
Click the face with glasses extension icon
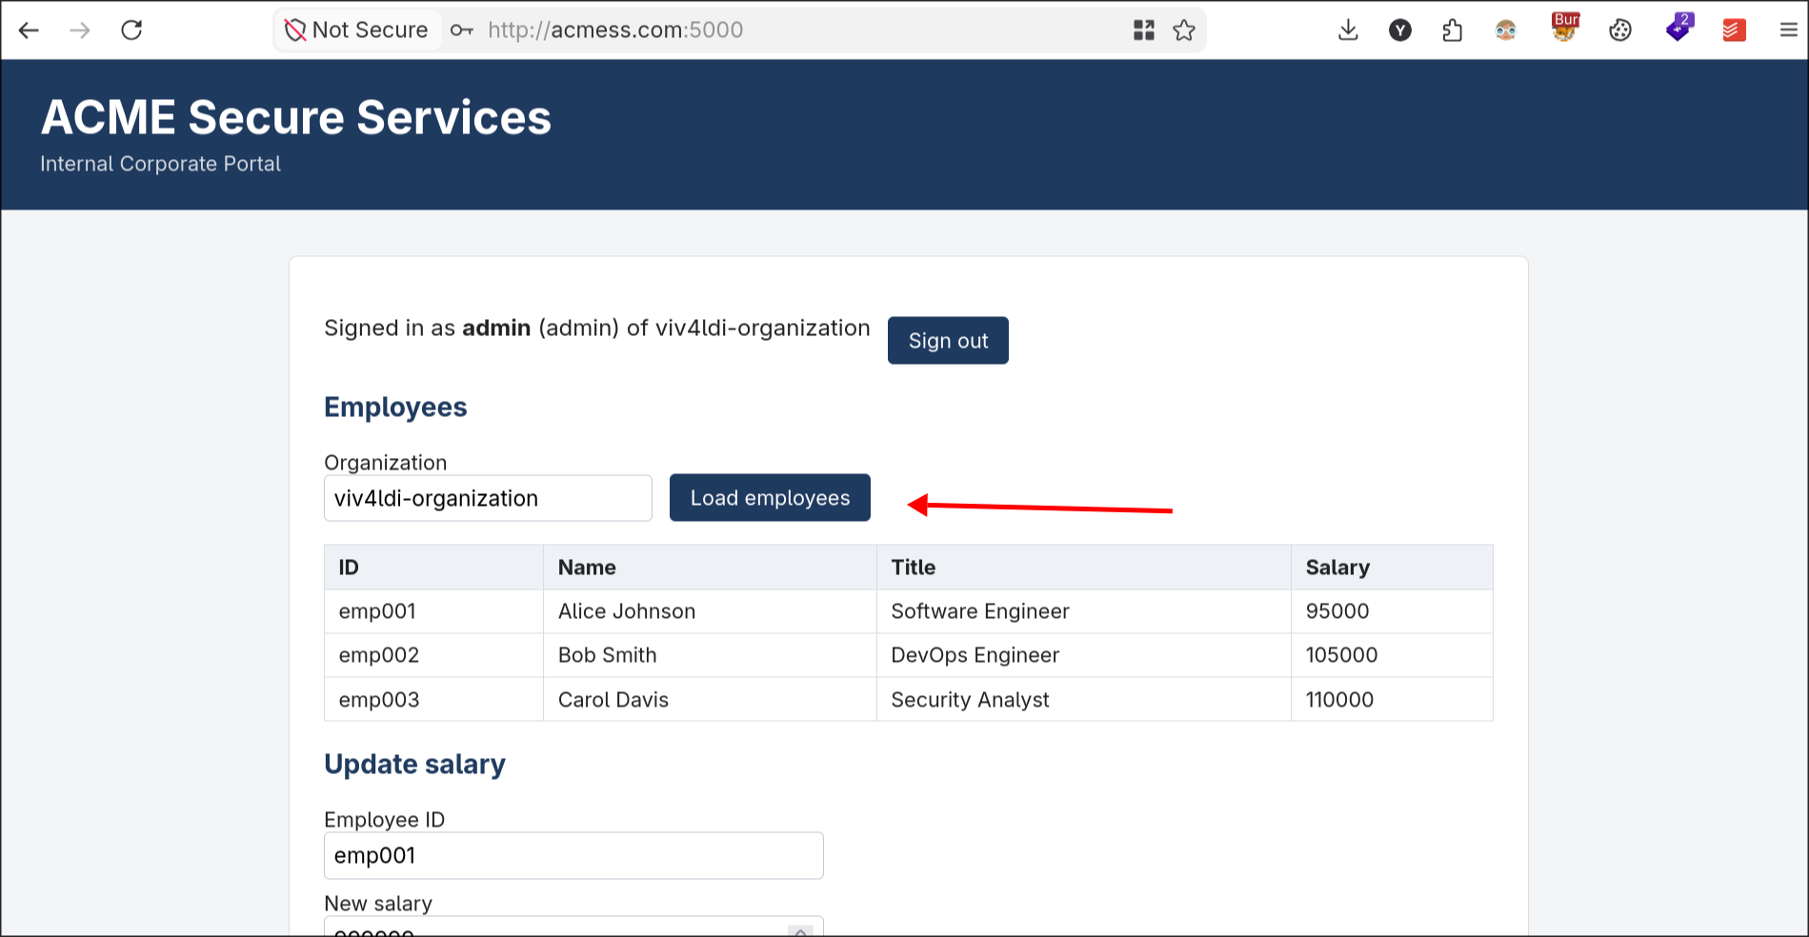(x=1505, y=30)
